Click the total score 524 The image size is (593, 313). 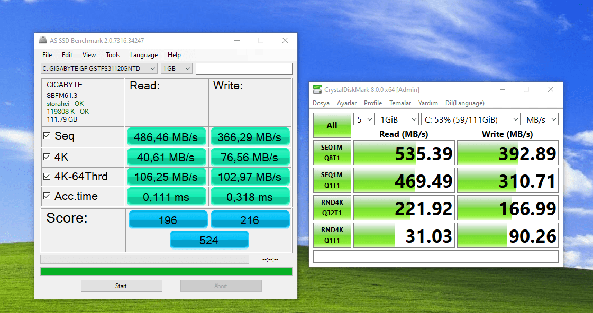pyautogui.click(x=209, y=240)
